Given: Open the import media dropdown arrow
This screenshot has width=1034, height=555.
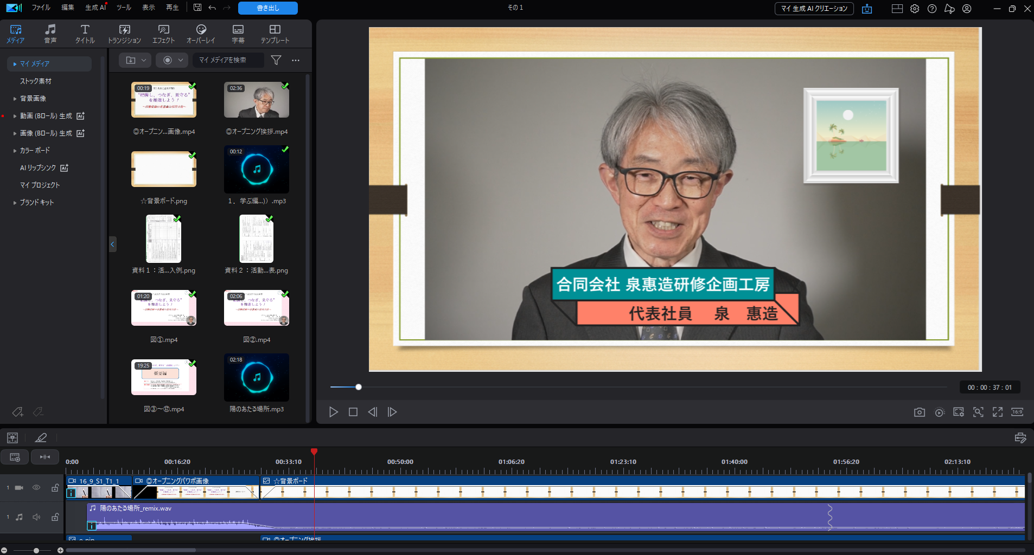Looking at the screenshot, I should tap(144, 60).
